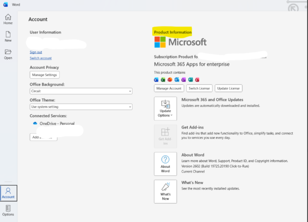Click the back arrow circle icon
308x222 pixels.
pyautogui.click(x=293, y=8)
